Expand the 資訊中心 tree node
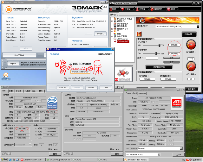 [x=112, y=21]
